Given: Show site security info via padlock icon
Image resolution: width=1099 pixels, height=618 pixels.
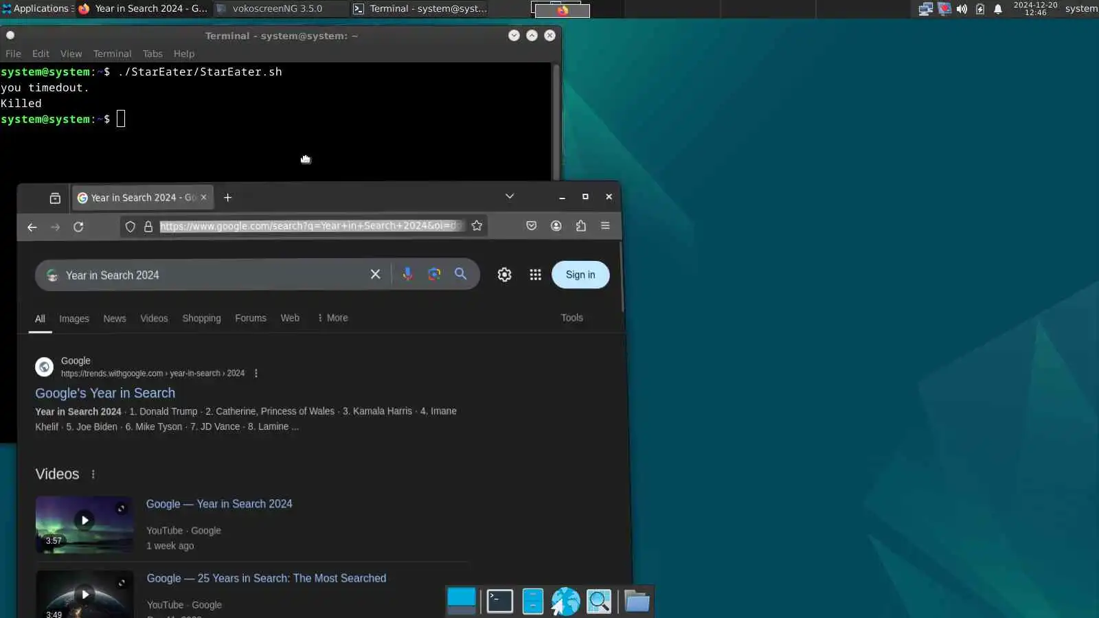Looking at the screenshot, I should pyautogui.click(x=148, y=226).
